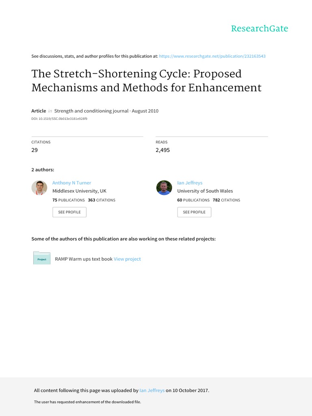This screenshot has width=312, height=416.
Task: Click the citations count of 29
Action: (x=35, y=150)
